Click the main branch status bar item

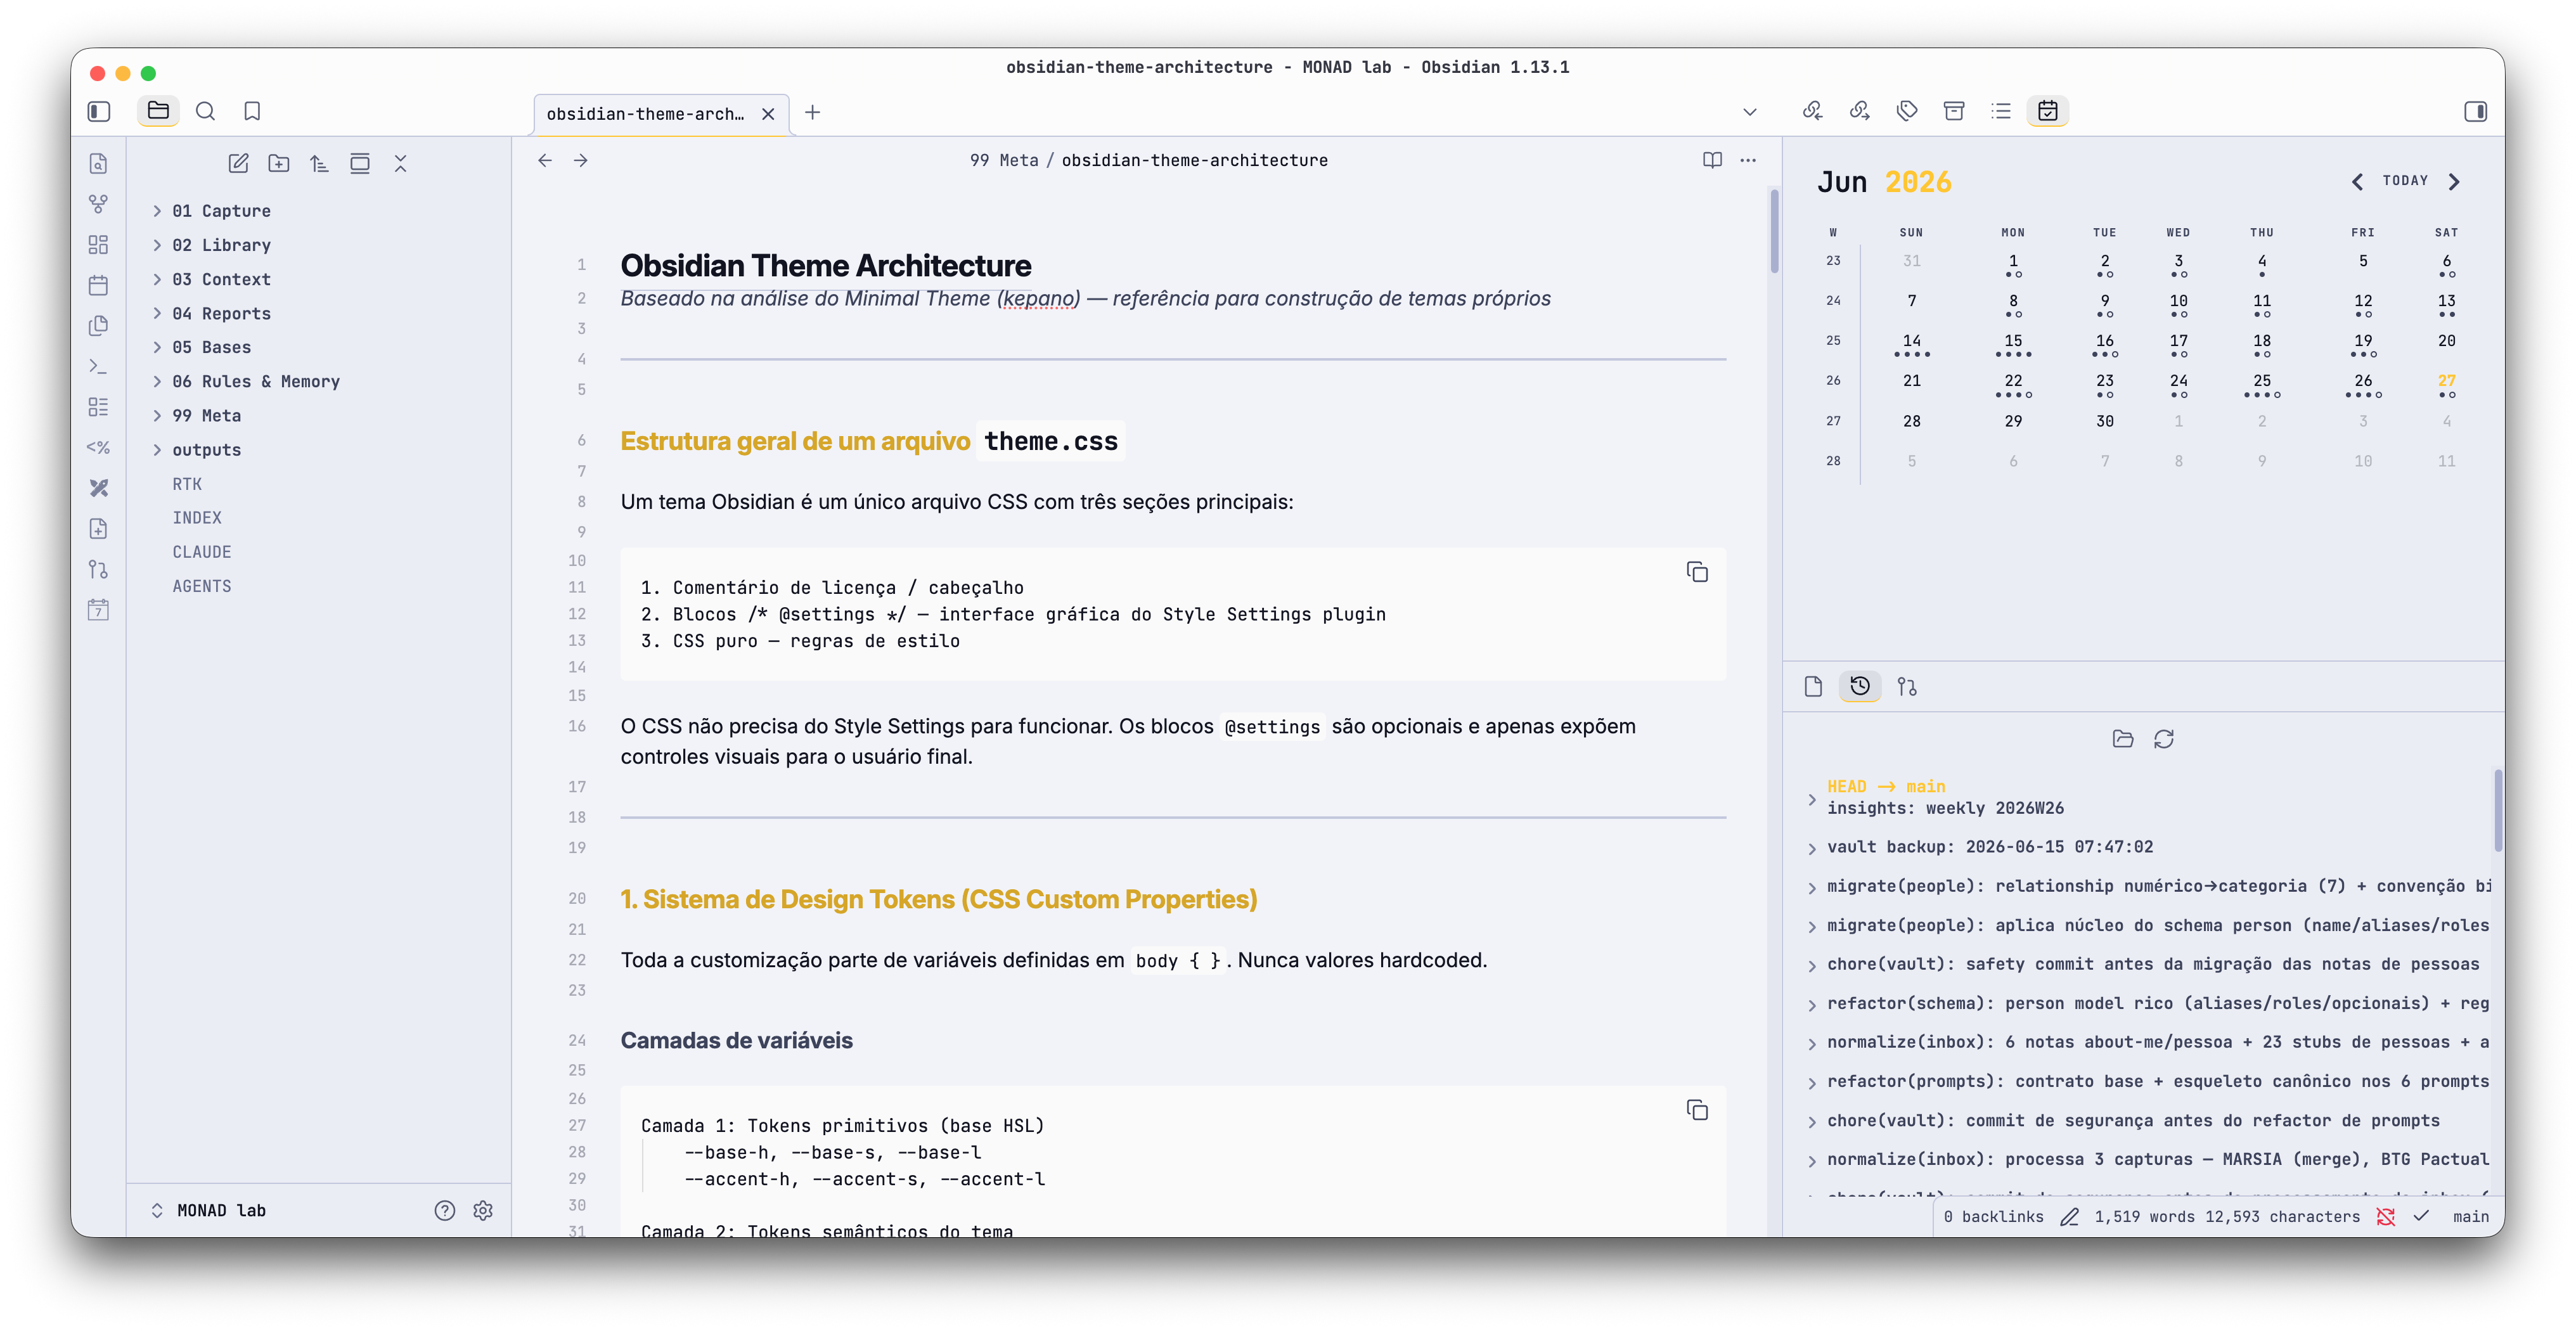coord(2470,1217)
